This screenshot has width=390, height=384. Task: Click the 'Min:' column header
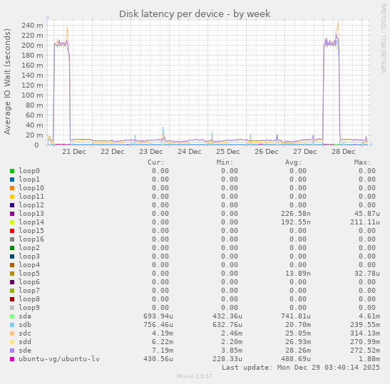(x=225, y=162)
